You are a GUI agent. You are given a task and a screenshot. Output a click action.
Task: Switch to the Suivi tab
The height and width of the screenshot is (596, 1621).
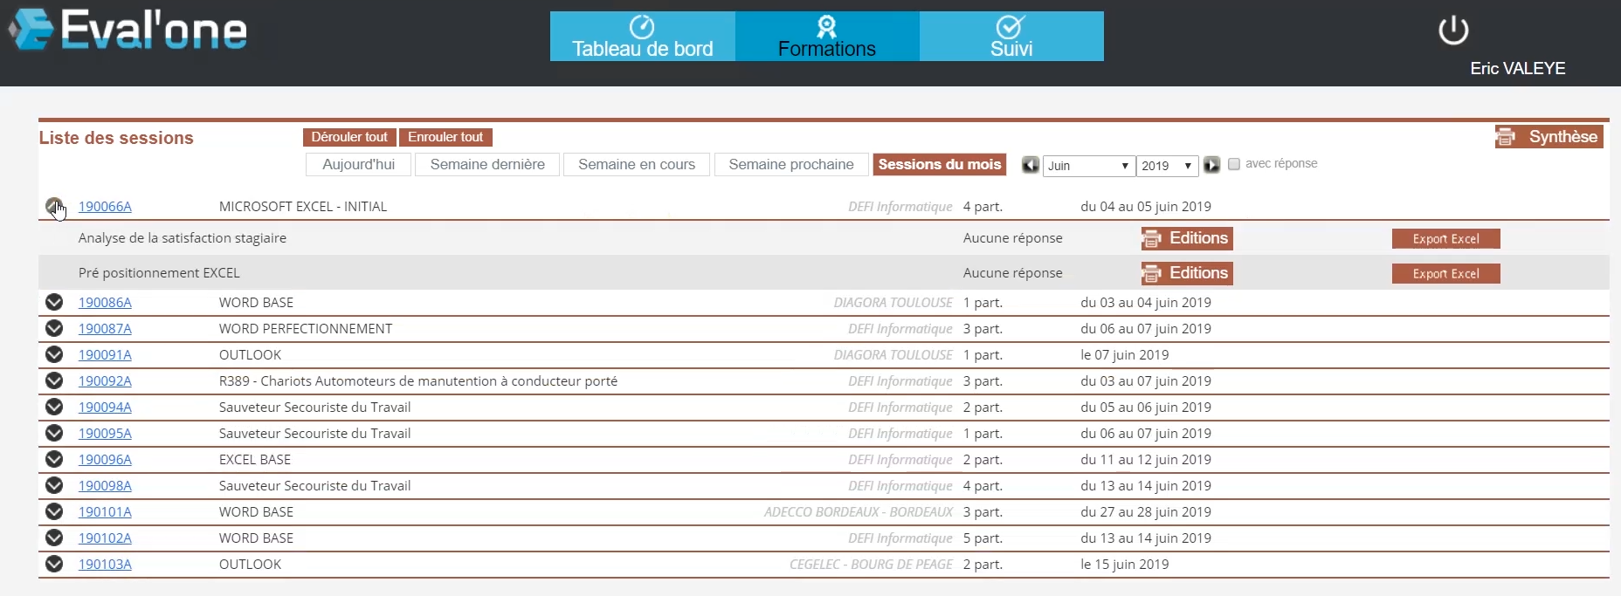pos(1011,37)
